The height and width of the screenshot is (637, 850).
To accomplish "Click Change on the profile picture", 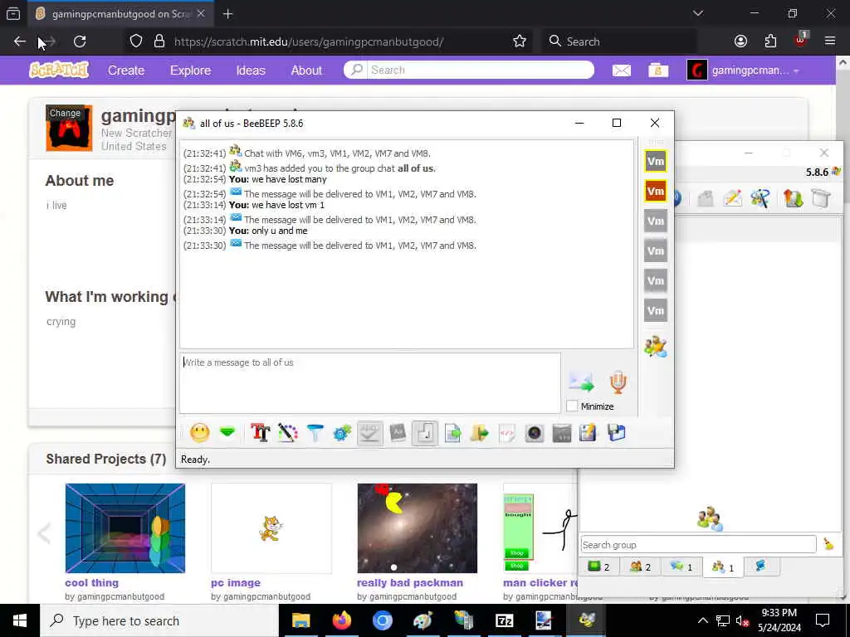I will click(x=65, y=113).
